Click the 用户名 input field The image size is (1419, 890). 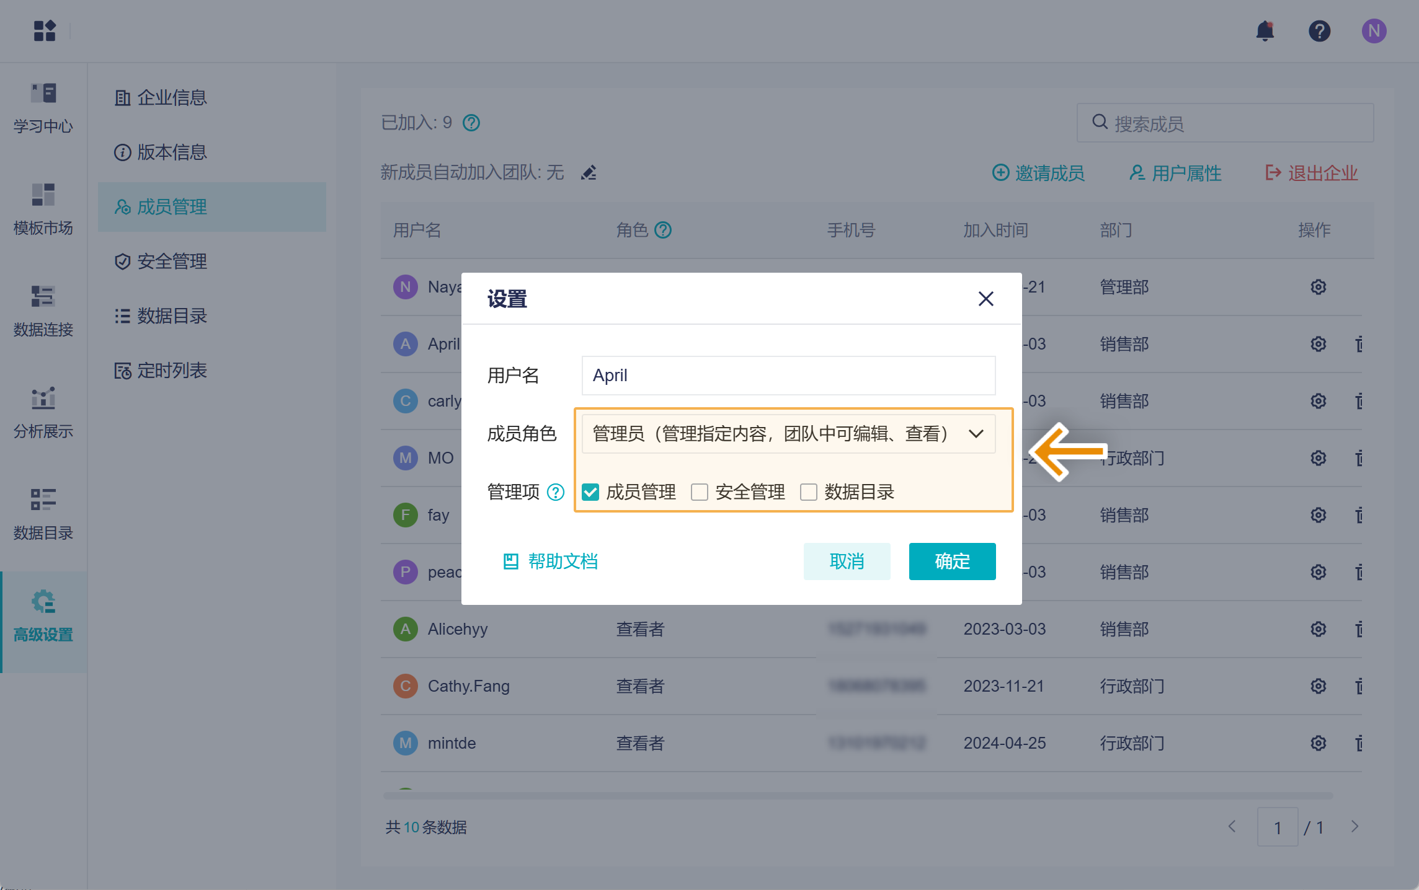tap(788, 376)
